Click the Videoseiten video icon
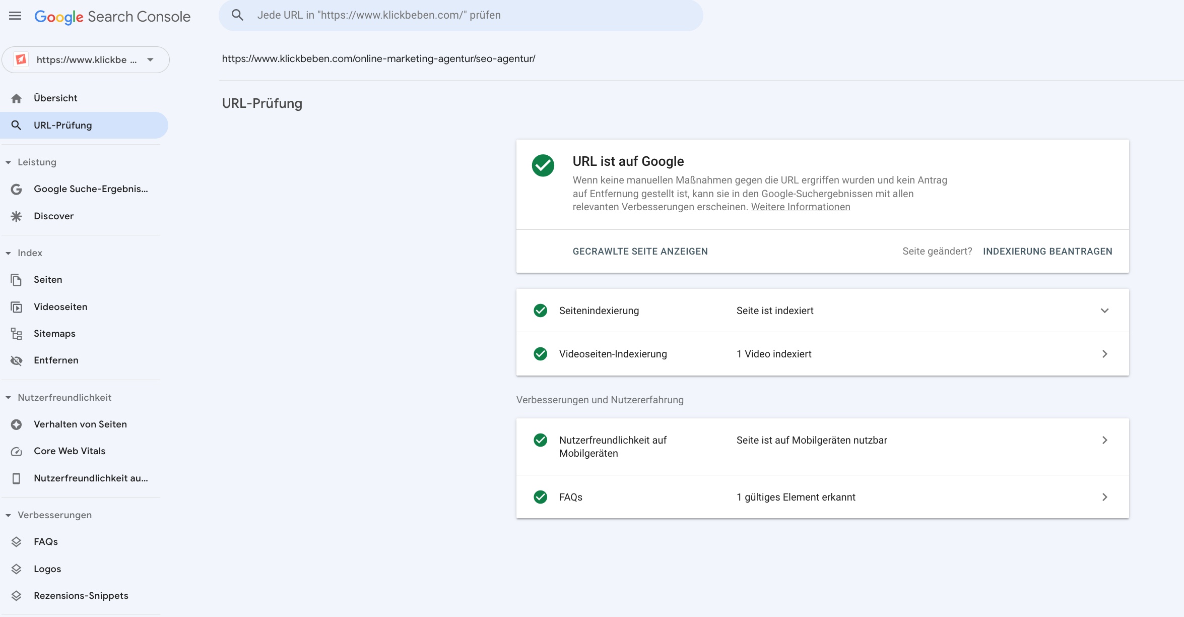This screenshot has width=1184, height=617. pos(17,307)
